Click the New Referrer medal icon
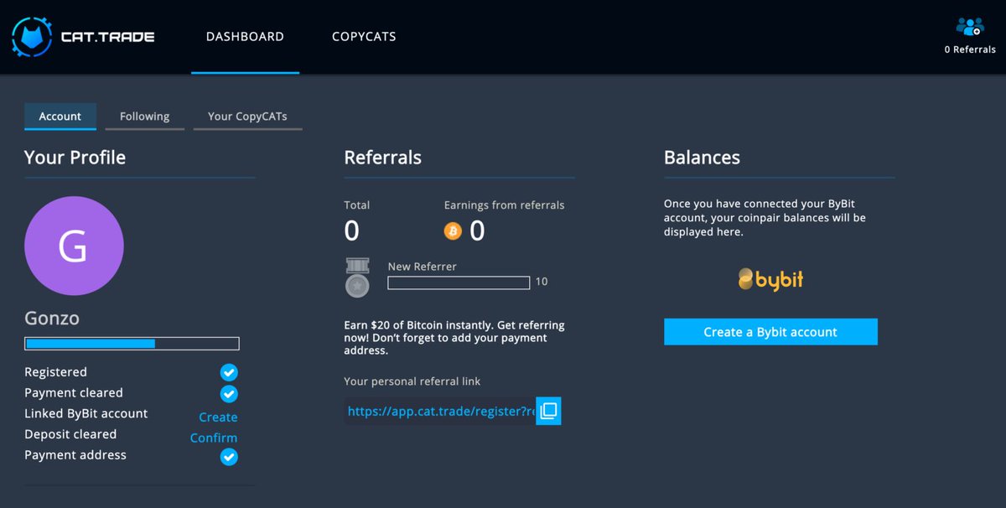This screenshot has height=508, width=1006. 358,277
